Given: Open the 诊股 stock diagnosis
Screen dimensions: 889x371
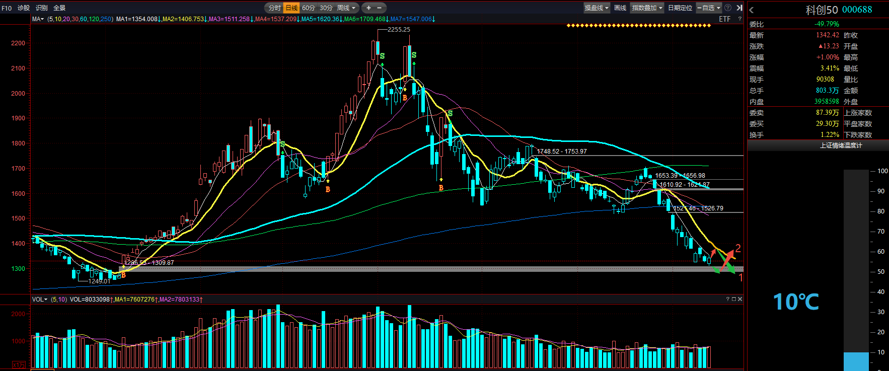Looking at the screenshot, I should pos(24,8).
